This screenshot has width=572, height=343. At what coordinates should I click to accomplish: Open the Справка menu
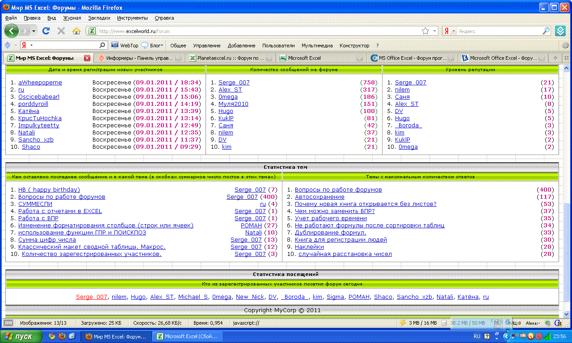pos(164,18)
